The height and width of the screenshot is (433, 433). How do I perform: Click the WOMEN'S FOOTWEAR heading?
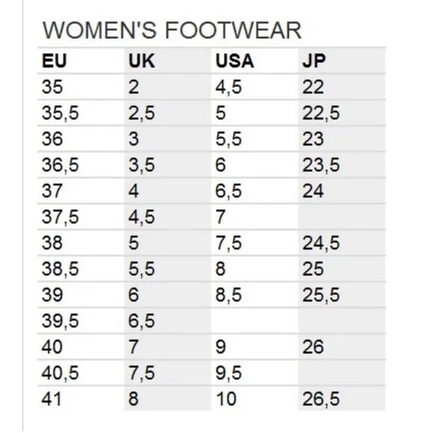pyautogui.click(x=172, y=30)
